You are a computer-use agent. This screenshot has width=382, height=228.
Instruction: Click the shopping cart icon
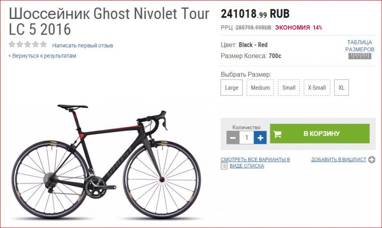coord(277,134)
